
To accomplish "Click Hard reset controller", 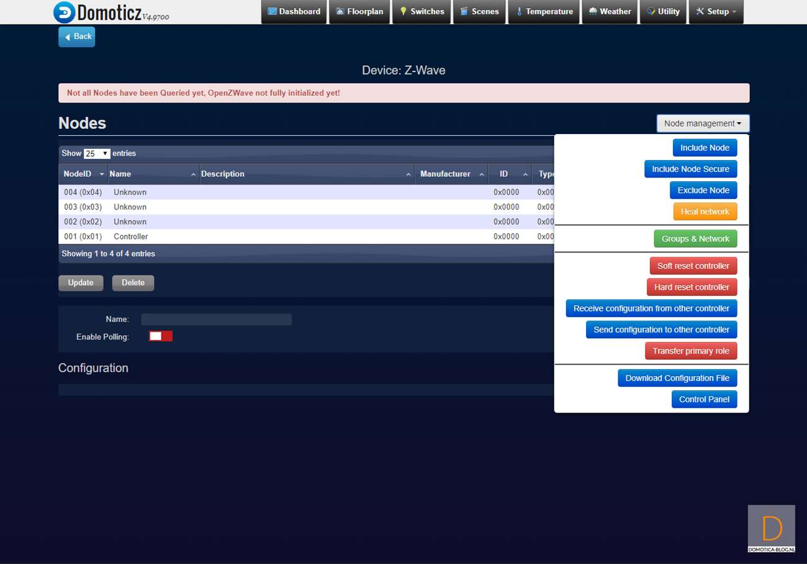I will point(692,287).
